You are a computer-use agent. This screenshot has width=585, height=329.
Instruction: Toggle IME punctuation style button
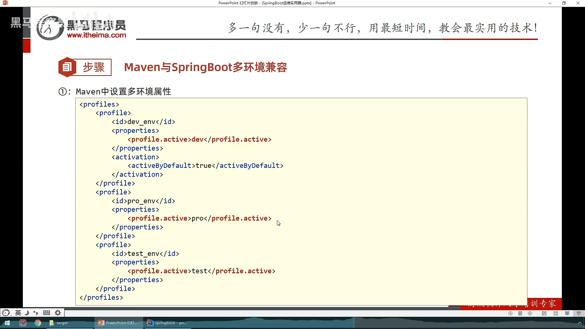click(36, 313)
